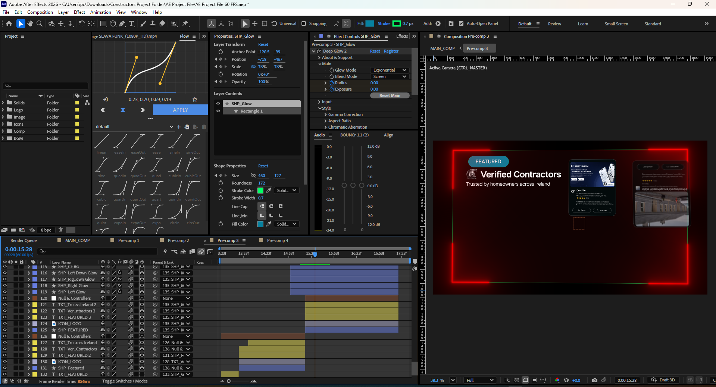
Task: Click the MAIN_COMP breadcrumb in viewer
Action: tap(442, 48)
